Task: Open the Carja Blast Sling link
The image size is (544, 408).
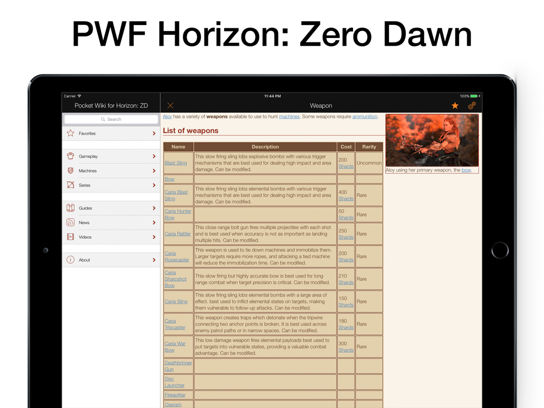Action: pos(176,195)
